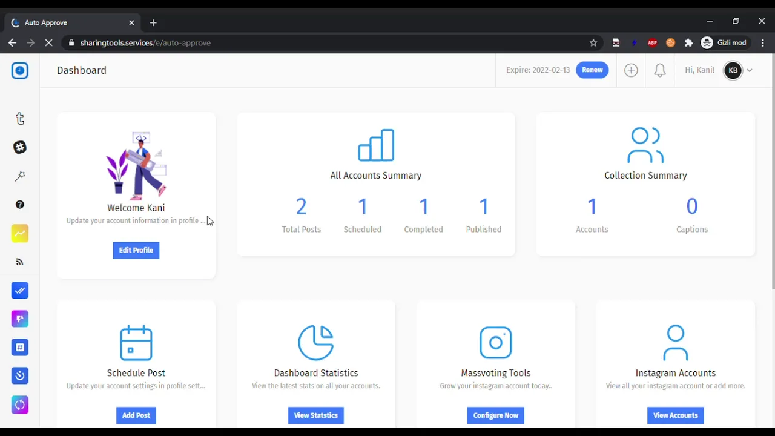Click the Scheduled count 1
Screen dimensions: 775x436
click(x=363, y=207)
